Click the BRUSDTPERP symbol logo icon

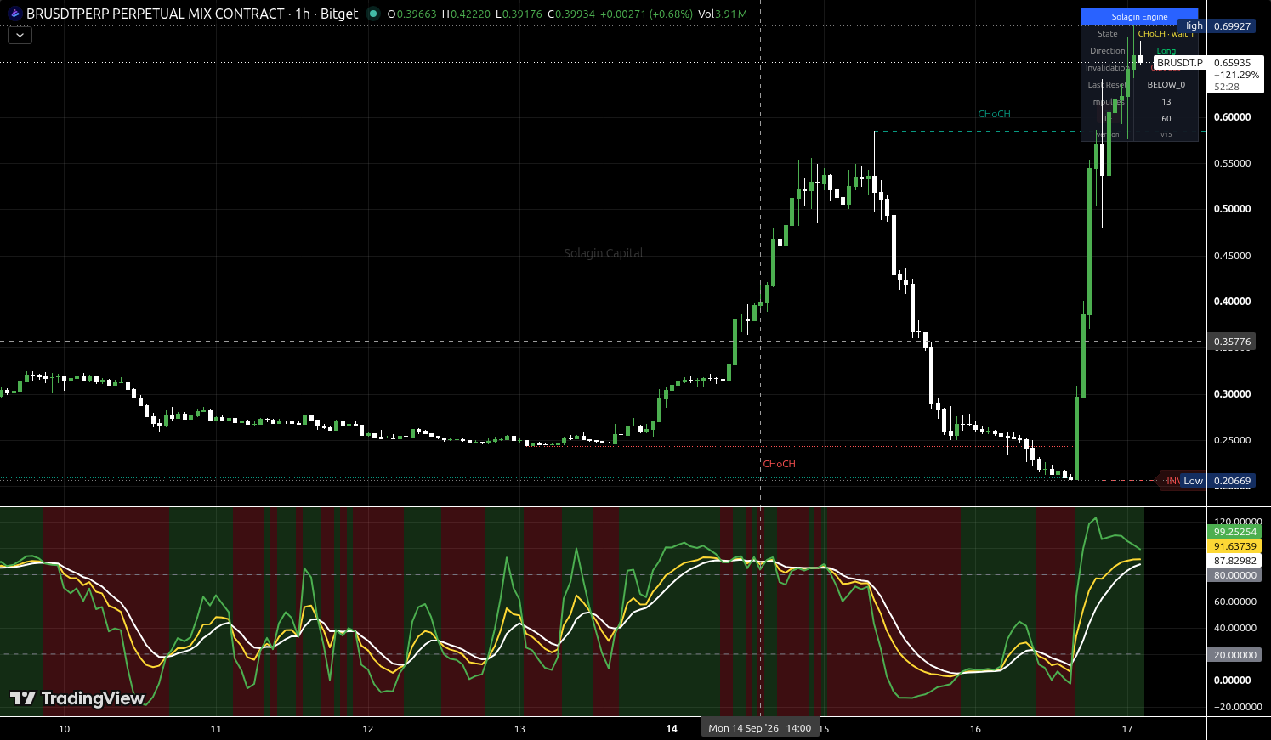click(x=14, y=14)
